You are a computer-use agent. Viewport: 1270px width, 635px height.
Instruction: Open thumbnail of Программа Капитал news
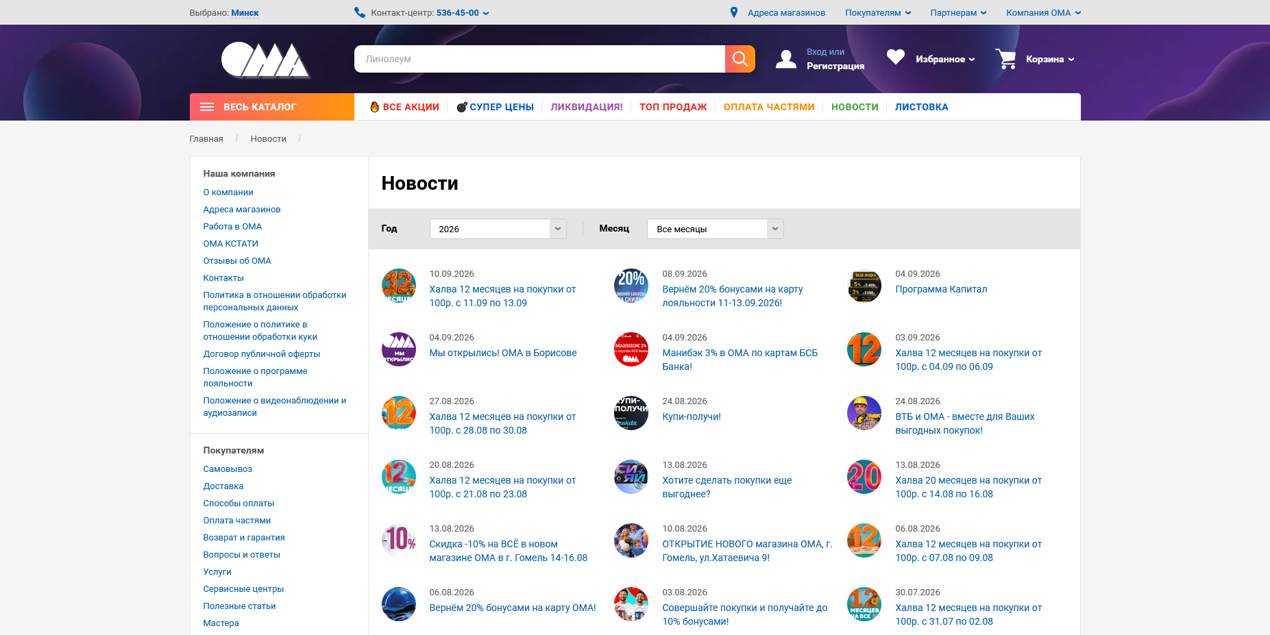[864, 286]
